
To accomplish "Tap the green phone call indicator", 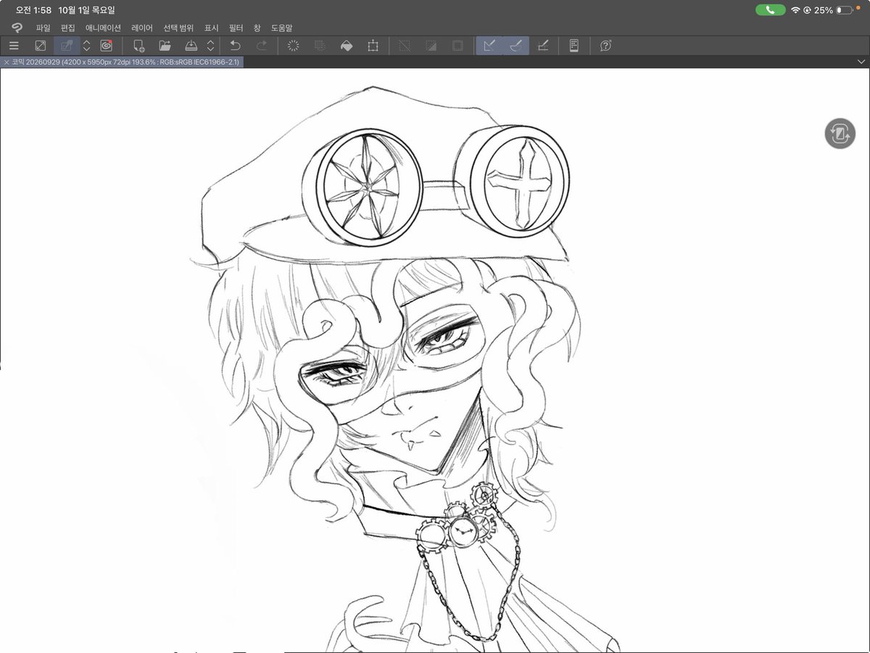I will tap(770, 10).
